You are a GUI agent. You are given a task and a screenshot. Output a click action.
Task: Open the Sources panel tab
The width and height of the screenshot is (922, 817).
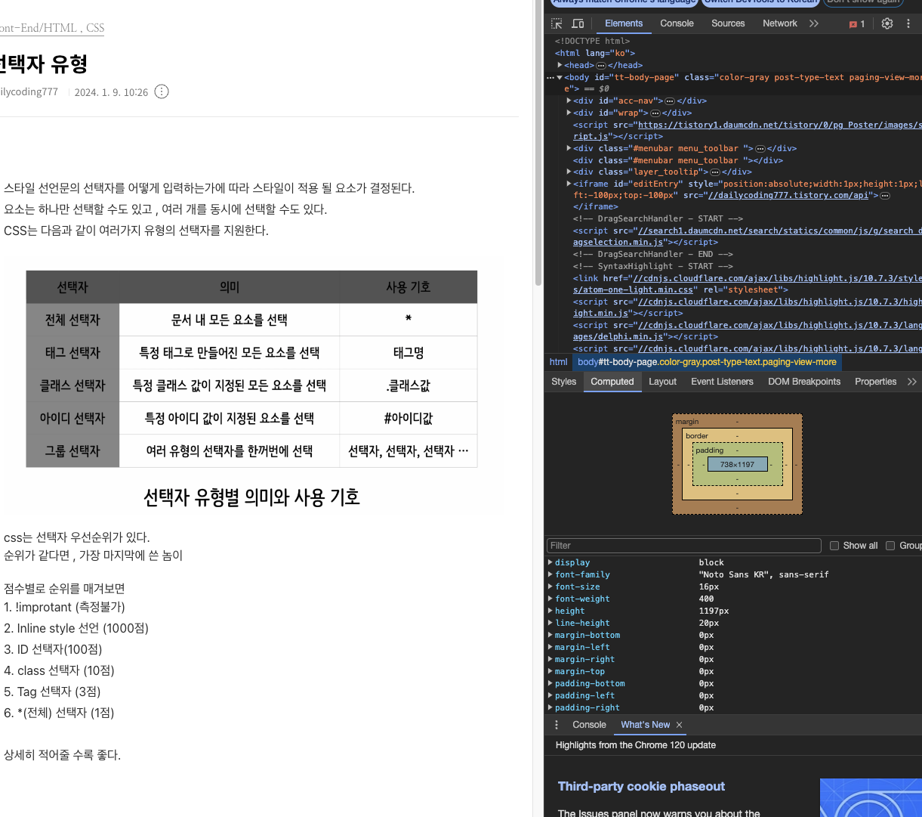tap(728, 23)
